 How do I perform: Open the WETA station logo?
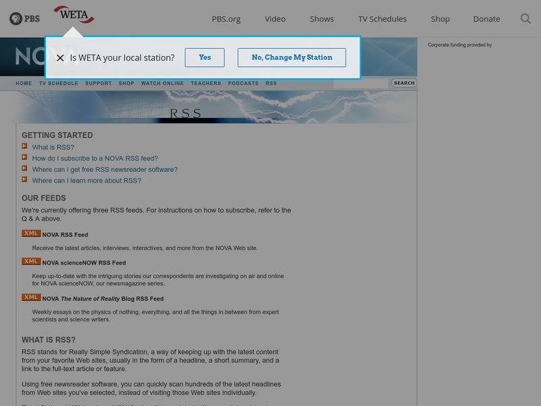pos(74,14)
